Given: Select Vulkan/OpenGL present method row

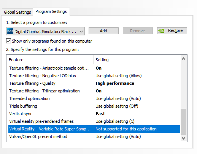Looking at the screenshot, I should 94,137.
